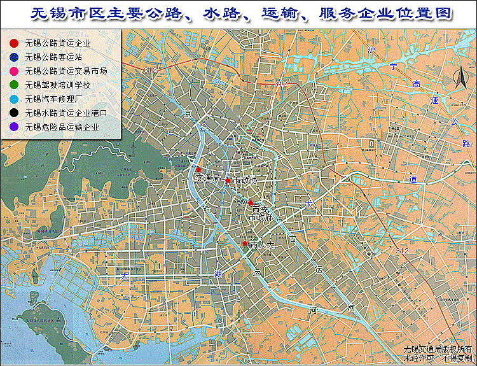Select the purple circle for 无锡危险品运输企业

14,127
